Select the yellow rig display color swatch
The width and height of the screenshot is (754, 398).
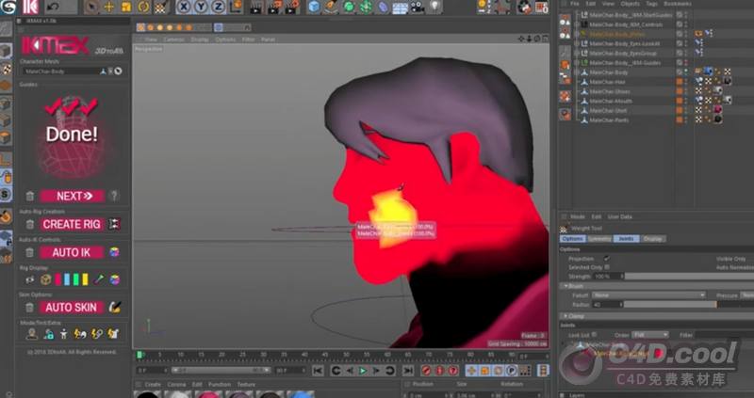pos(85,279)
